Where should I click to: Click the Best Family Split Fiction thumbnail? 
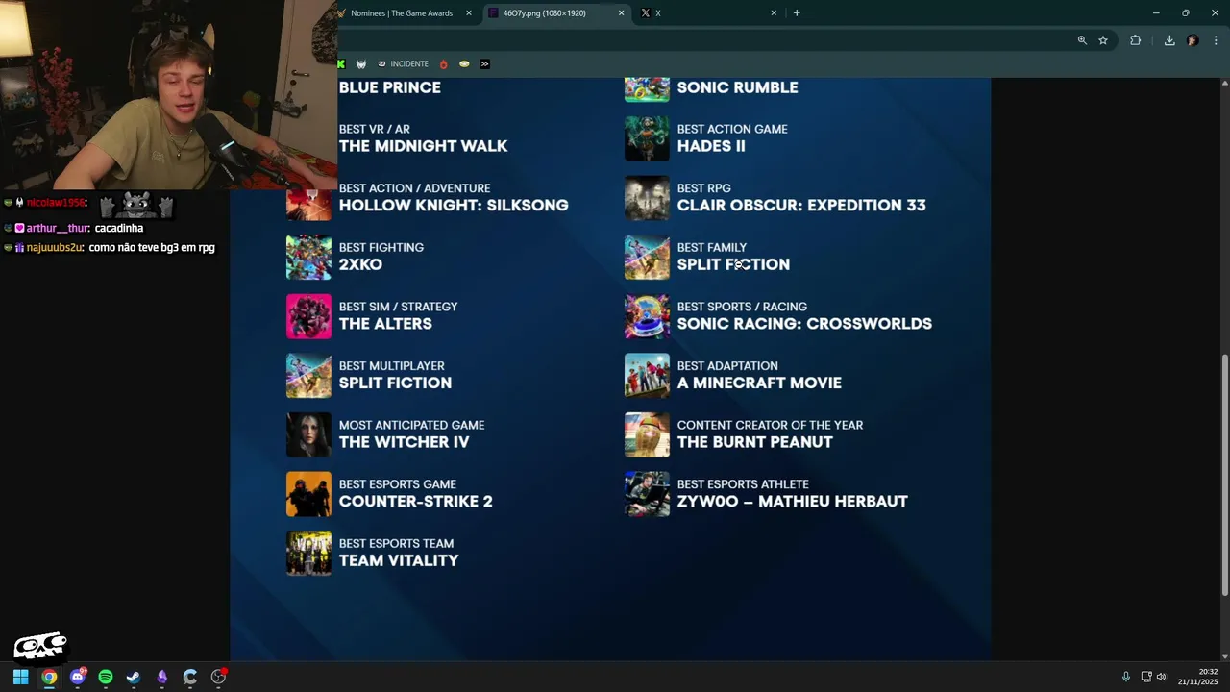647,258
